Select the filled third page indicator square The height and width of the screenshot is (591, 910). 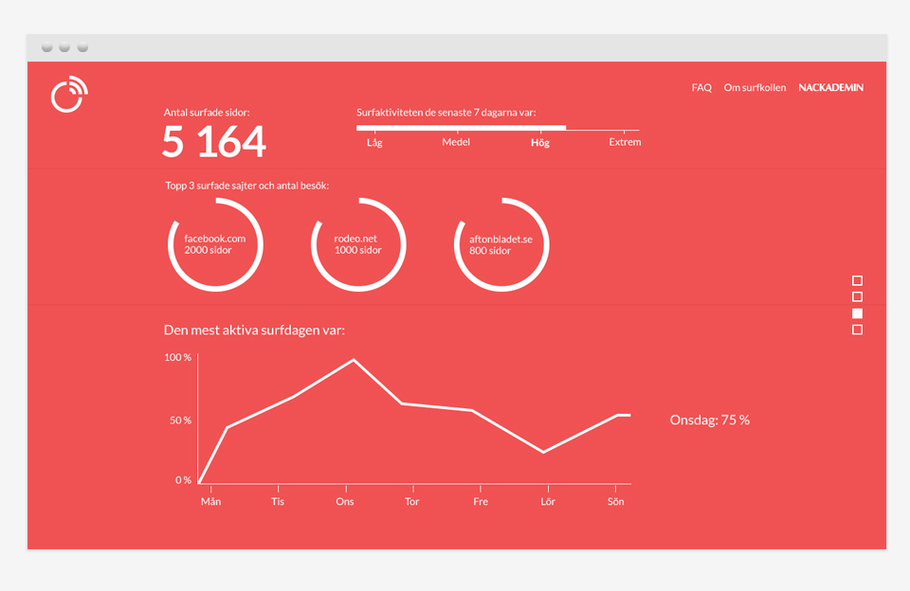coord(857,313)
